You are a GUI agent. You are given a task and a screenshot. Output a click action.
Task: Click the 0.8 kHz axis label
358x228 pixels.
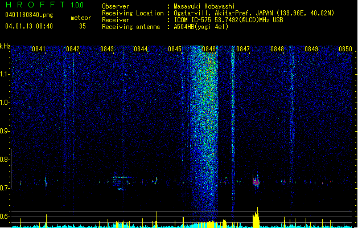(5, 160)
